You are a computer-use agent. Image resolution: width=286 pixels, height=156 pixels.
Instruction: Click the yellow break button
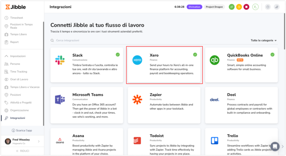pyautogui.click(x=239, y=7)
